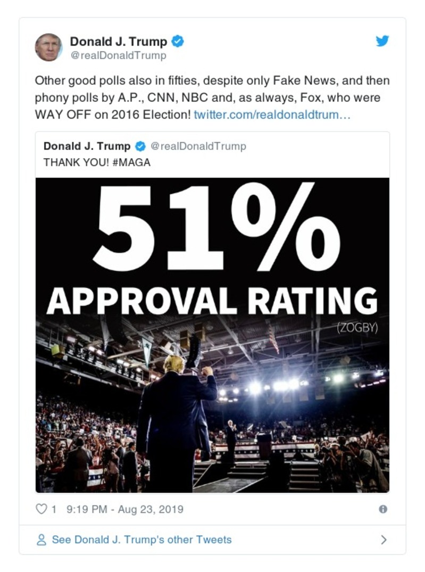Click the heart icon below the tweet
This screenshot has height=572, width=425.
42,509
